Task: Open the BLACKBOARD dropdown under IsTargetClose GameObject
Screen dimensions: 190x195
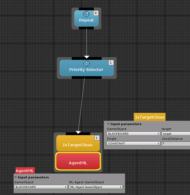Action: pos(133,134)
